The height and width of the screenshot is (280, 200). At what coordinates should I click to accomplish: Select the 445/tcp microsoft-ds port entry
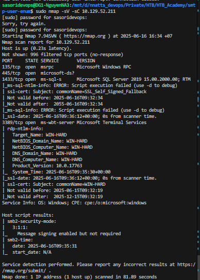[x=38, y=73]
